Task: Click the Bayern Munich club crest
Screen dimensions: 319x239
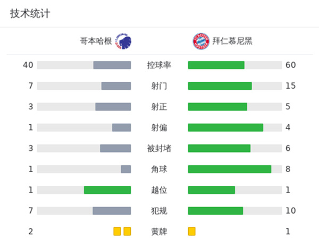Action: (x=200, y=40)
